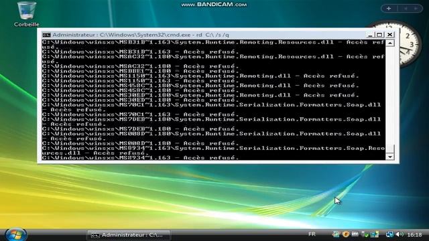The height and width of the screenshot is (241, 429).
Task: Click line 'MSBBE1~1.180 - Accès refusé.'
Action: click(140, 71)
